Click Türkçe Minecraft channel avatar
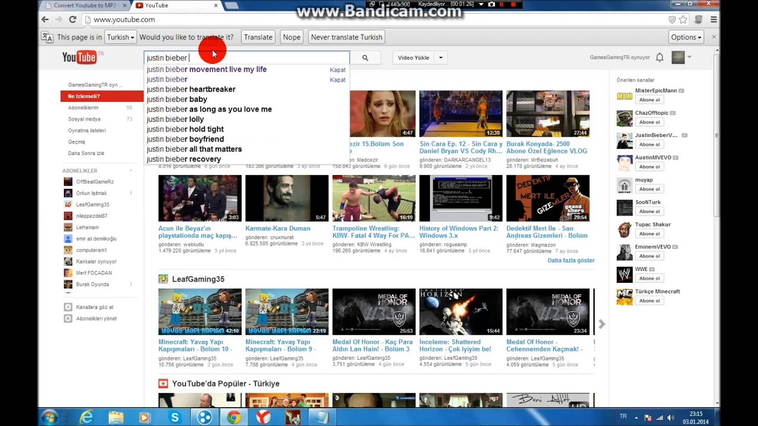This screenshot has height=426, width=758. pyautogui.click(x=624, y=296)
